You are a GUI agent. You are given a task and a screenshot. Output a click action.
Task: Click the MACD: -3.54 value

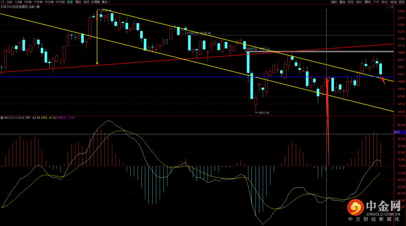click(66, 118)
